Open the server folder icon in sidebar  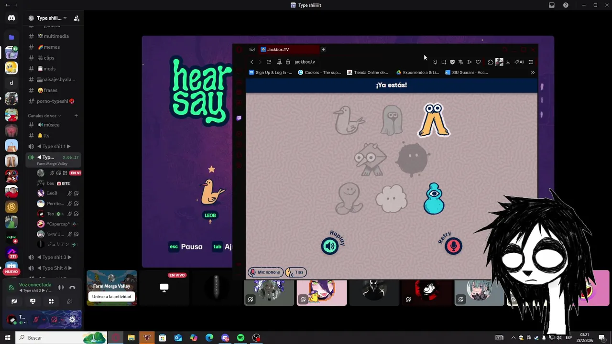11,37
